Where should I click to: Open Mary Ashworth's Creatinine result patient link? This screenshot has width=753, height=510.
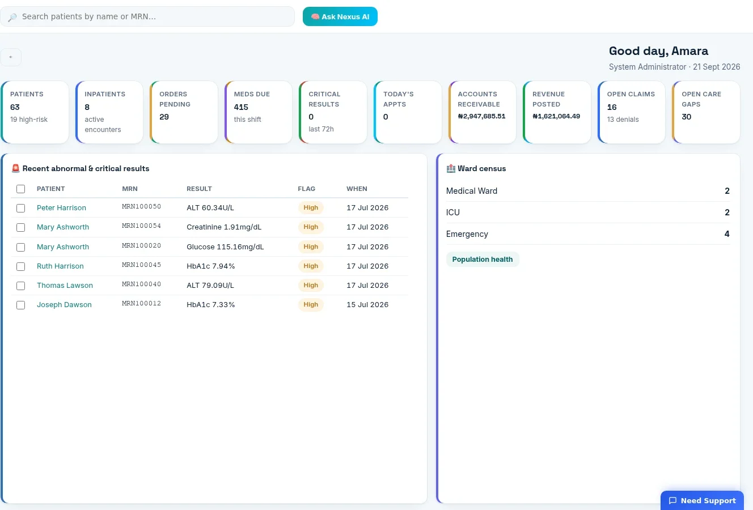pos(63,227)
